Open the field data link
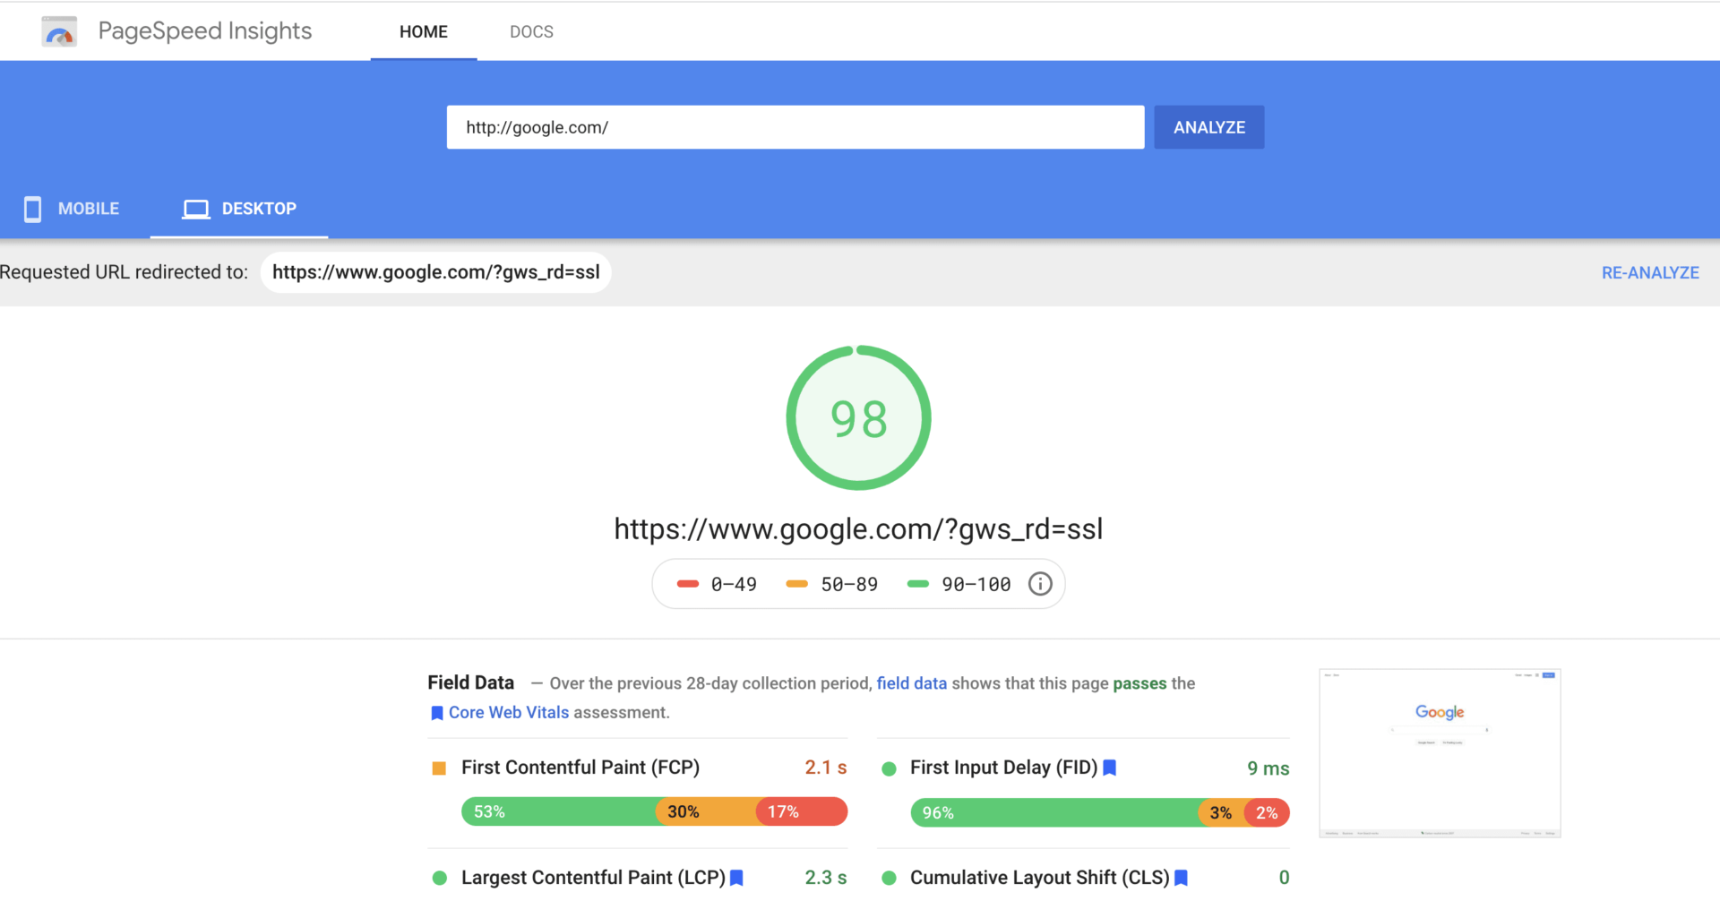 911,683
